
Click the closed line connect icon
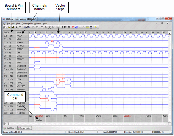click(80, 27)
